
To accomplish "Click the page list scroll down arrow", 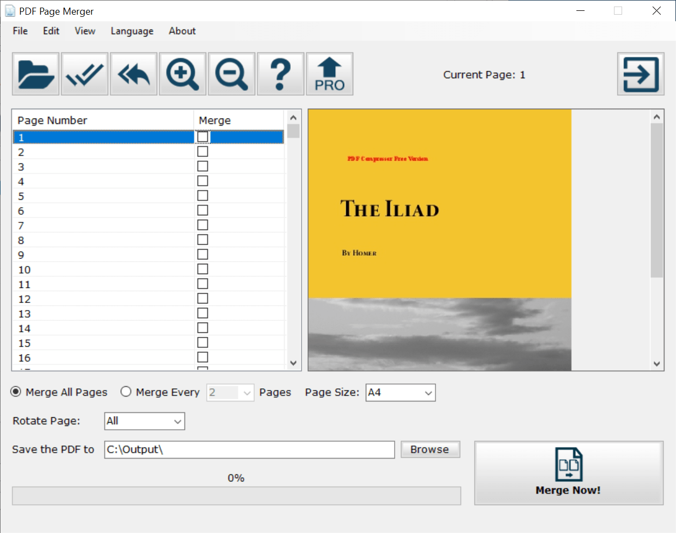I will (293, 363).
